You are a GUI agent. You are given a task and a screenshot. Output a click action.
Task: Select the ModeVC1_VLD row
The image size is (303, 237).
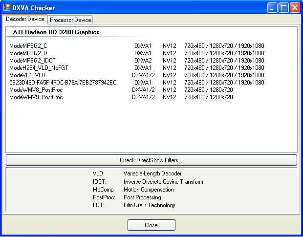pos(137,75)
